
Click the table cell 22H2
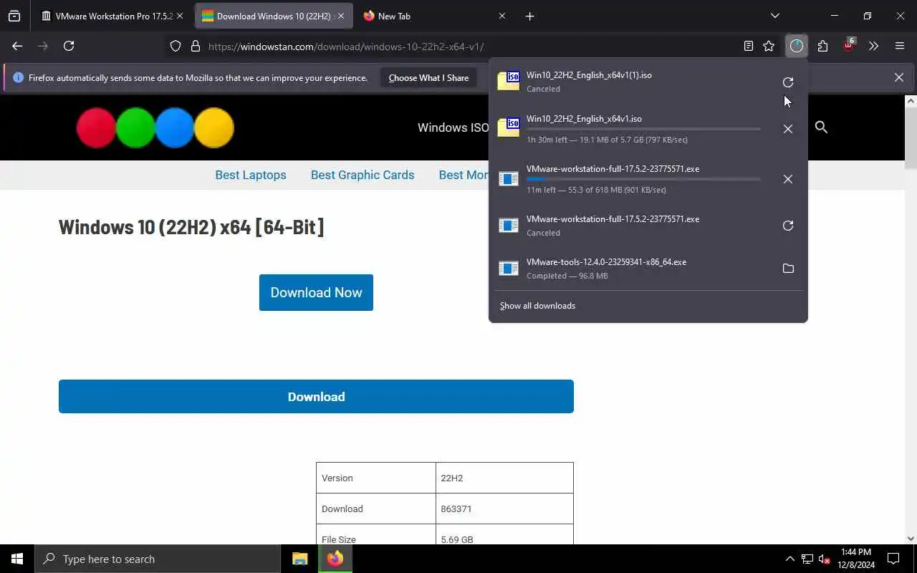click(504, 478)
